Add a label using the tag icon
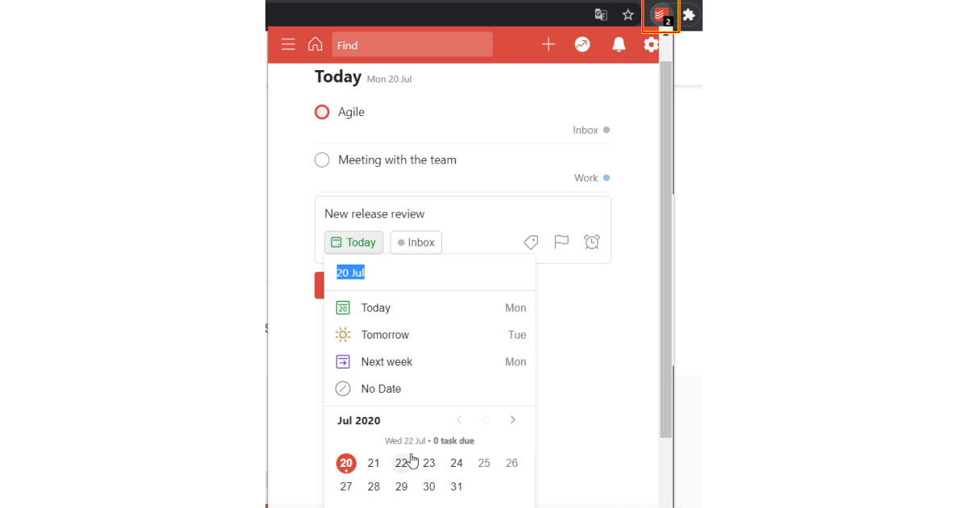 pyautogui.click(x=531, y=242)
